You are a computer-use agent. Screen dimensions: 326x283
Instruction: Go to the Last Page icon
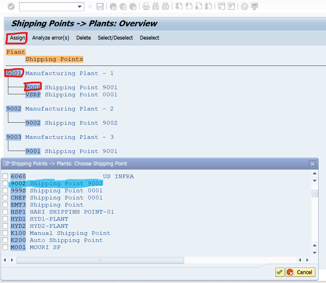(x=208, y=7)
